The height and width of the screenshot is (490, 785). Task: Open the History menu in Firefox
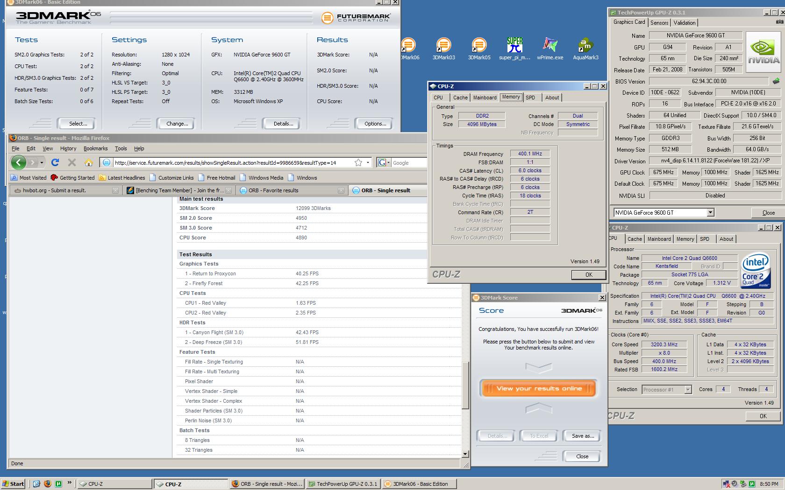68,148
